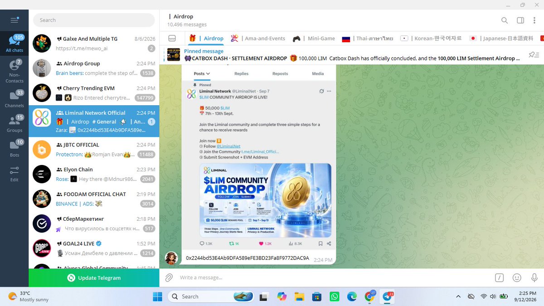Click the Update Telegram button

pyautogui.click(x=94, y=278)
